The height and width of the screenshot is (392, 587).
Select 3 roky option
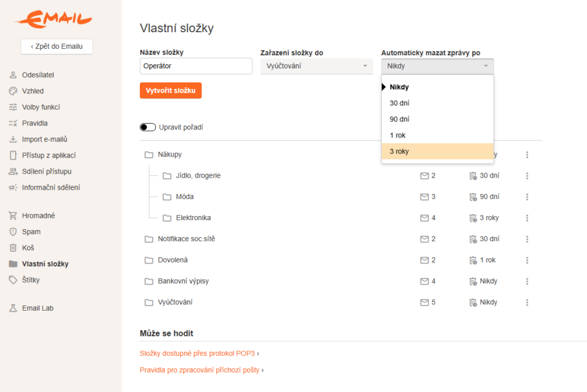(x=437, y=151)
